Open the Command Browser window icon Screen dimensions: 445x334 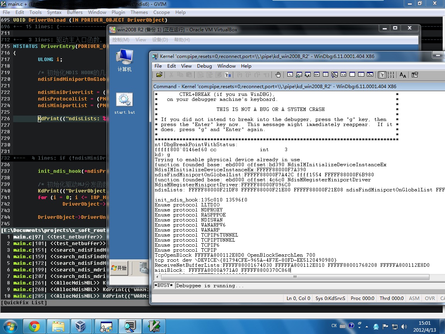pyautogui.click(x=370, y=75)
